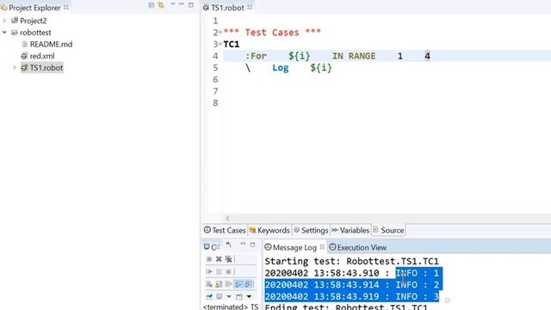This screenshot has height=310, width=551.
Task: Click Clear Console icon
Action: [x=209, y=284]
